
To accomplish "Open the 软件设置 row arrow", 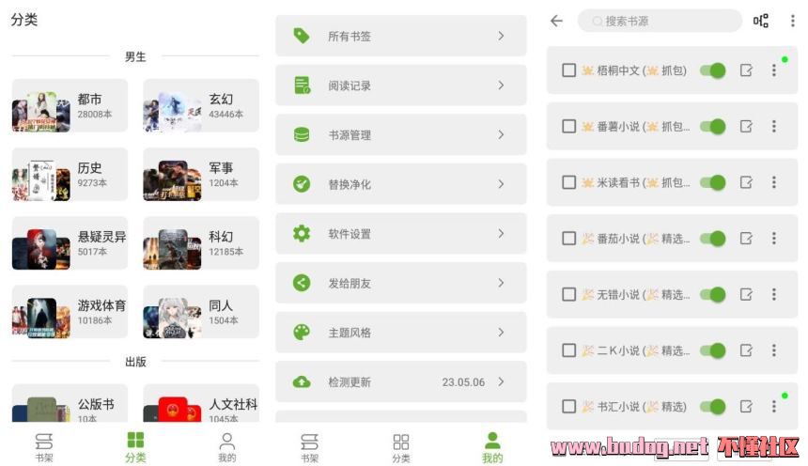I will [x=501, y=234].
